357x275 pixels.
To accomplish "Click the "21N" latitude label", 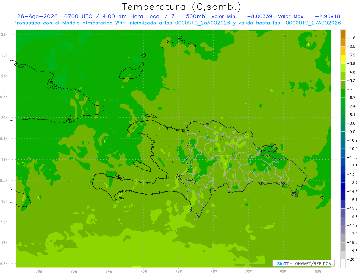I will pos(4,76).
